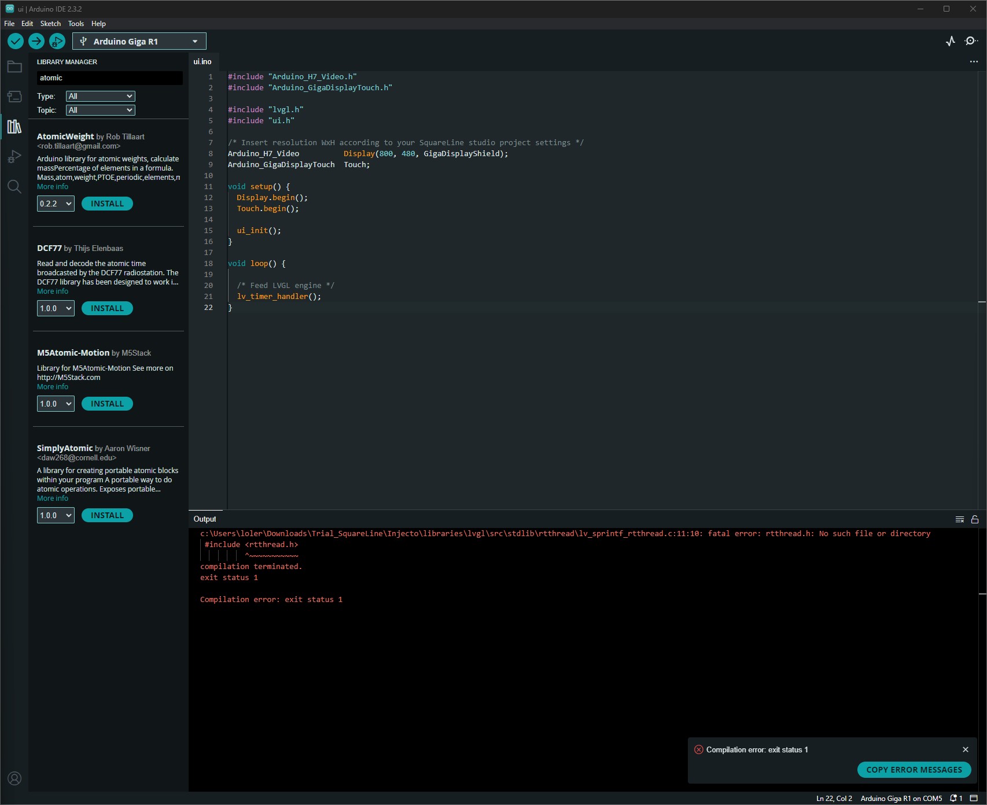Open the Boards Manager sidebar icon
This screenshot has width=987, height=805.
pos(14,97)
